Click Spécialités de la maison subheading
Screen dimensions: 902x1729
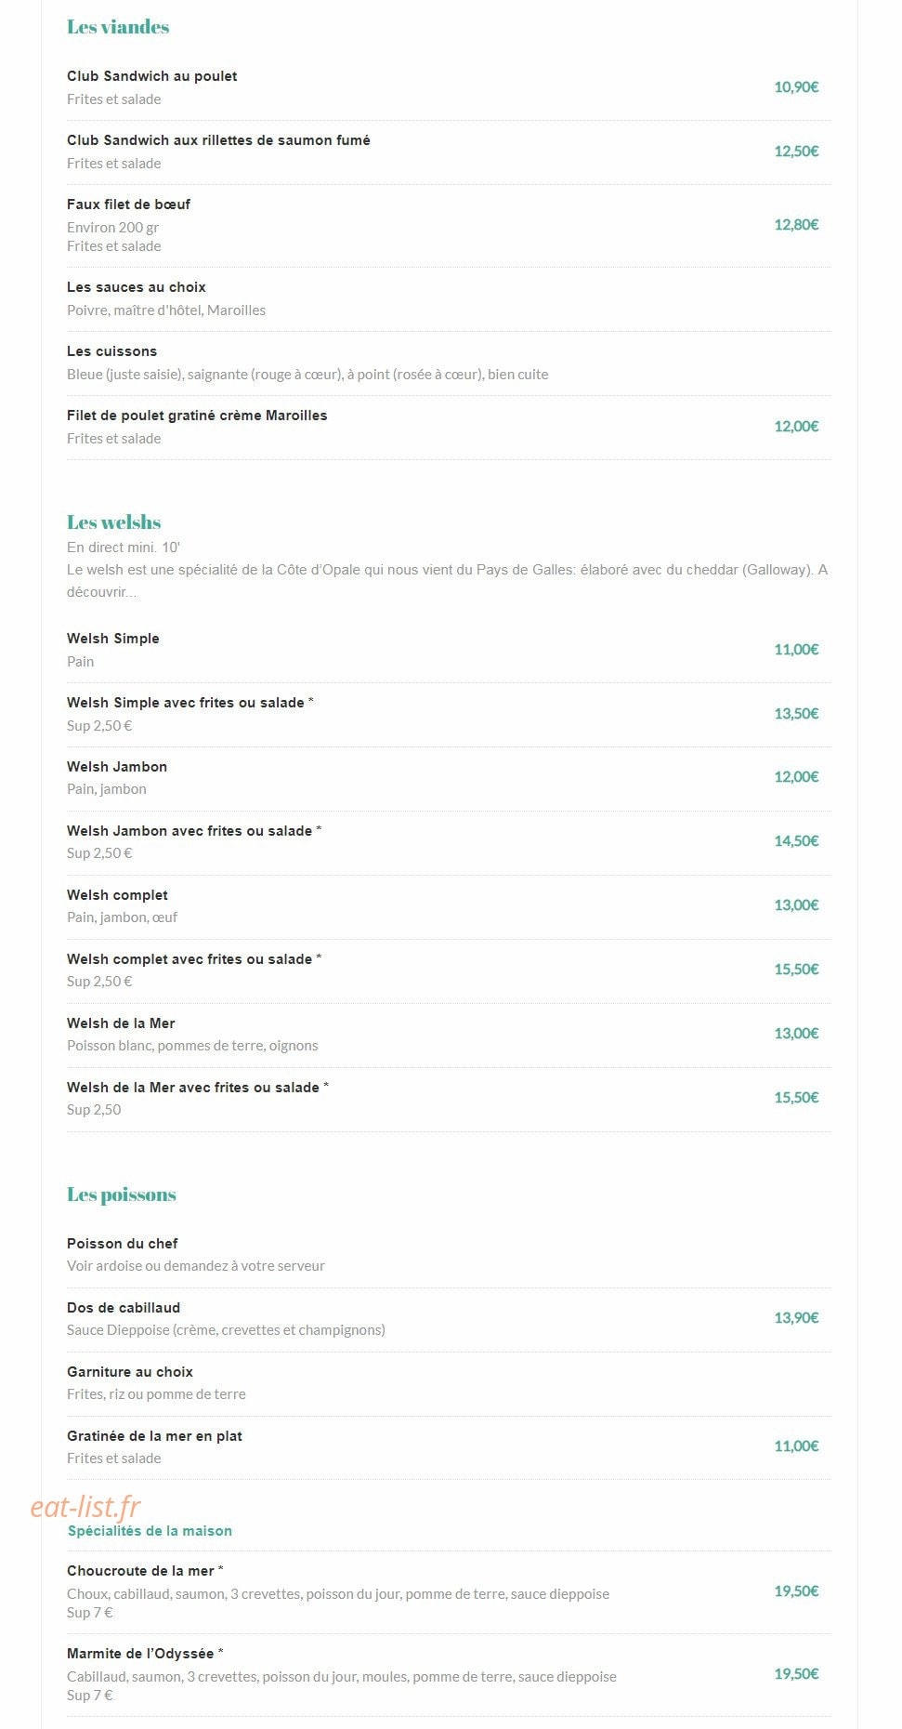coord(150,1531)
